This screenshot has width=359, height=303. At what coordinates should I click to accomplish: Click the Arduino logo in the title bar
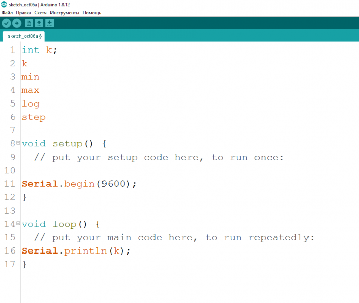pos(4,4)
